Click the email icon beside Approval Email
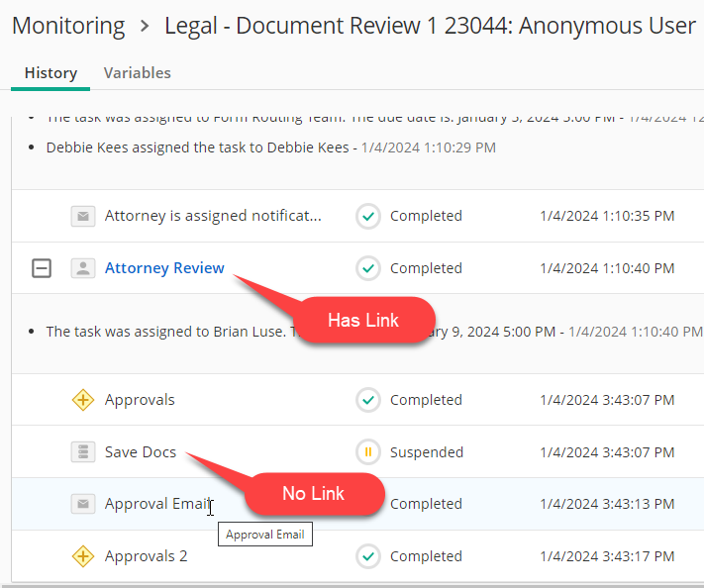 (83, 504)
